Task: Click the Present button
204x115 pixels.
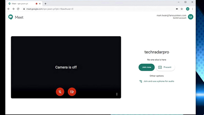Action: pyautogui.click(x=165, y=67)
